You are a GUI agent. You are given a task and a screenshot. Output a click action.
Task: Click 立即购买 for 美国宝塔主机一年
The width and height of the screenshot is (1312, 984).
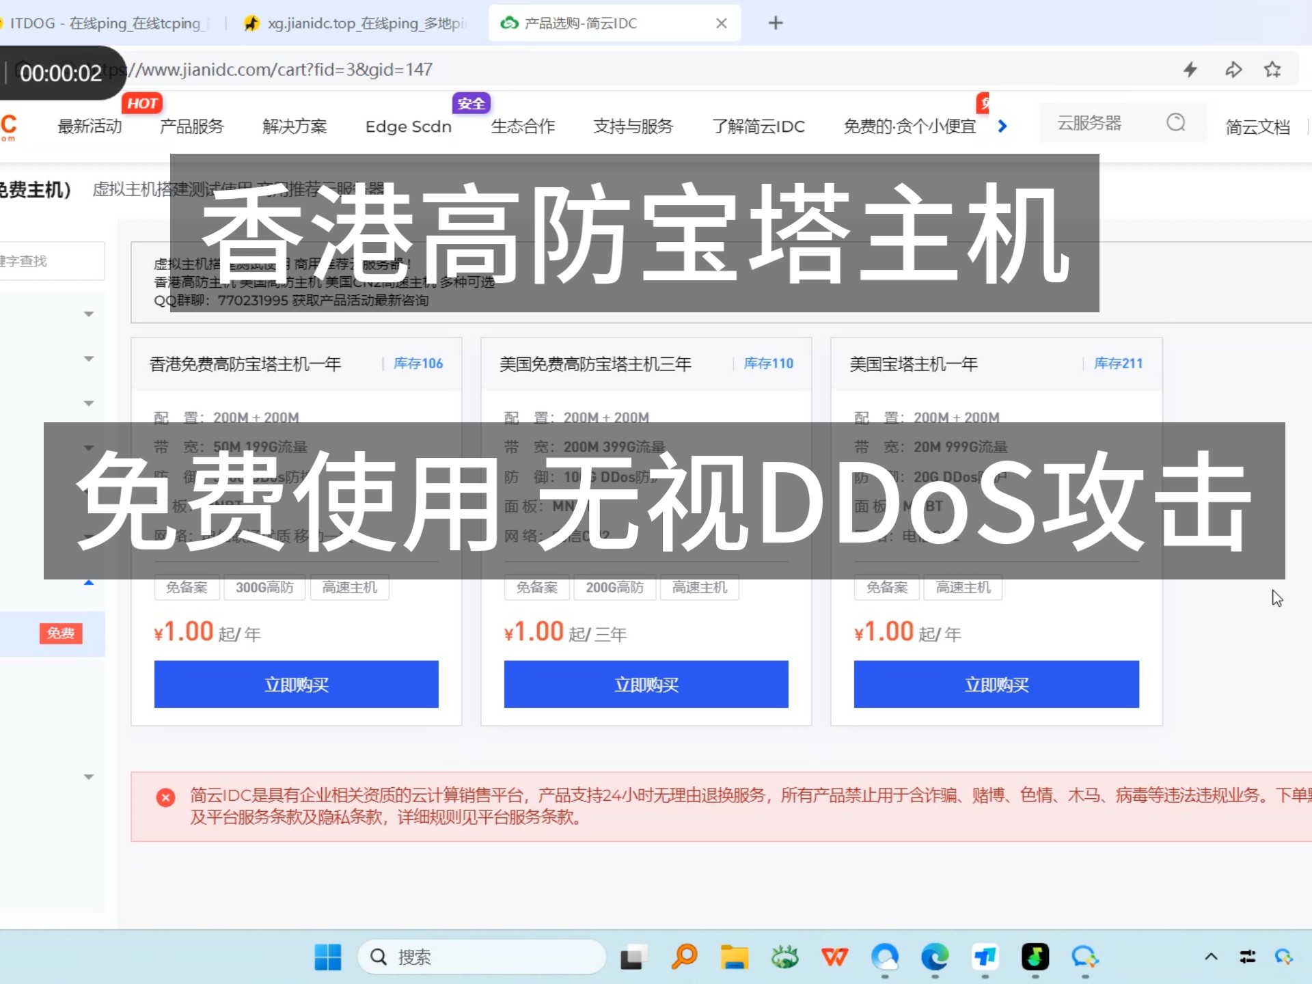pyautogui.click(x=996, y=684)
